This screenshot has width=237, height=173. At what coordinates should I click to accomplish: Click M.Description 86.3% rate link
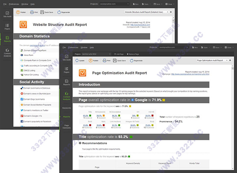tap(115, 116)
